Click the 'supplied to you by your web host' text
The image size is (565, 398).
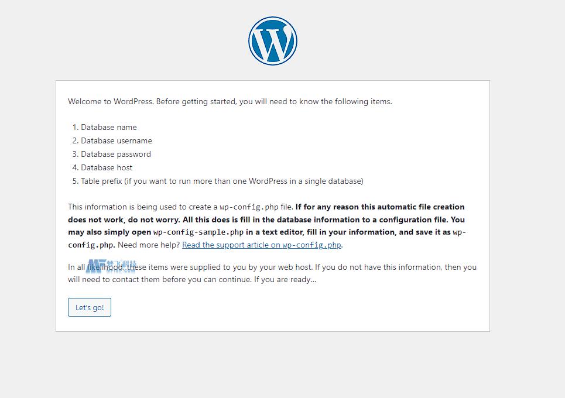pyautogui.click(x=251, y=267)
